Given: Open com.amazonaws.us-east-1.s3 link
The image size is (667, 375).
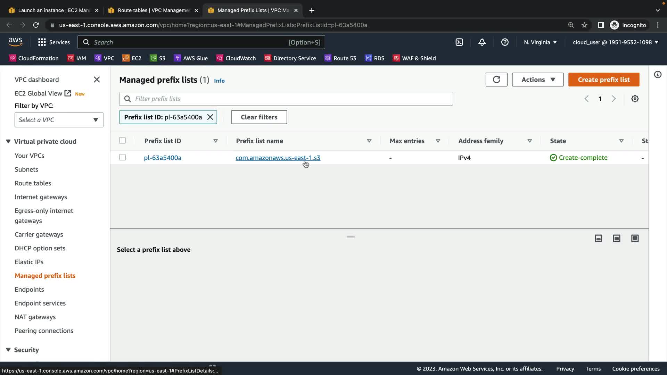Looking at the screenshot, I should point(278,158).
